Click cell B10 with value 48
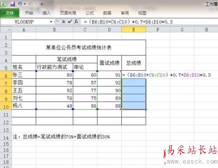 click(54, 106)
